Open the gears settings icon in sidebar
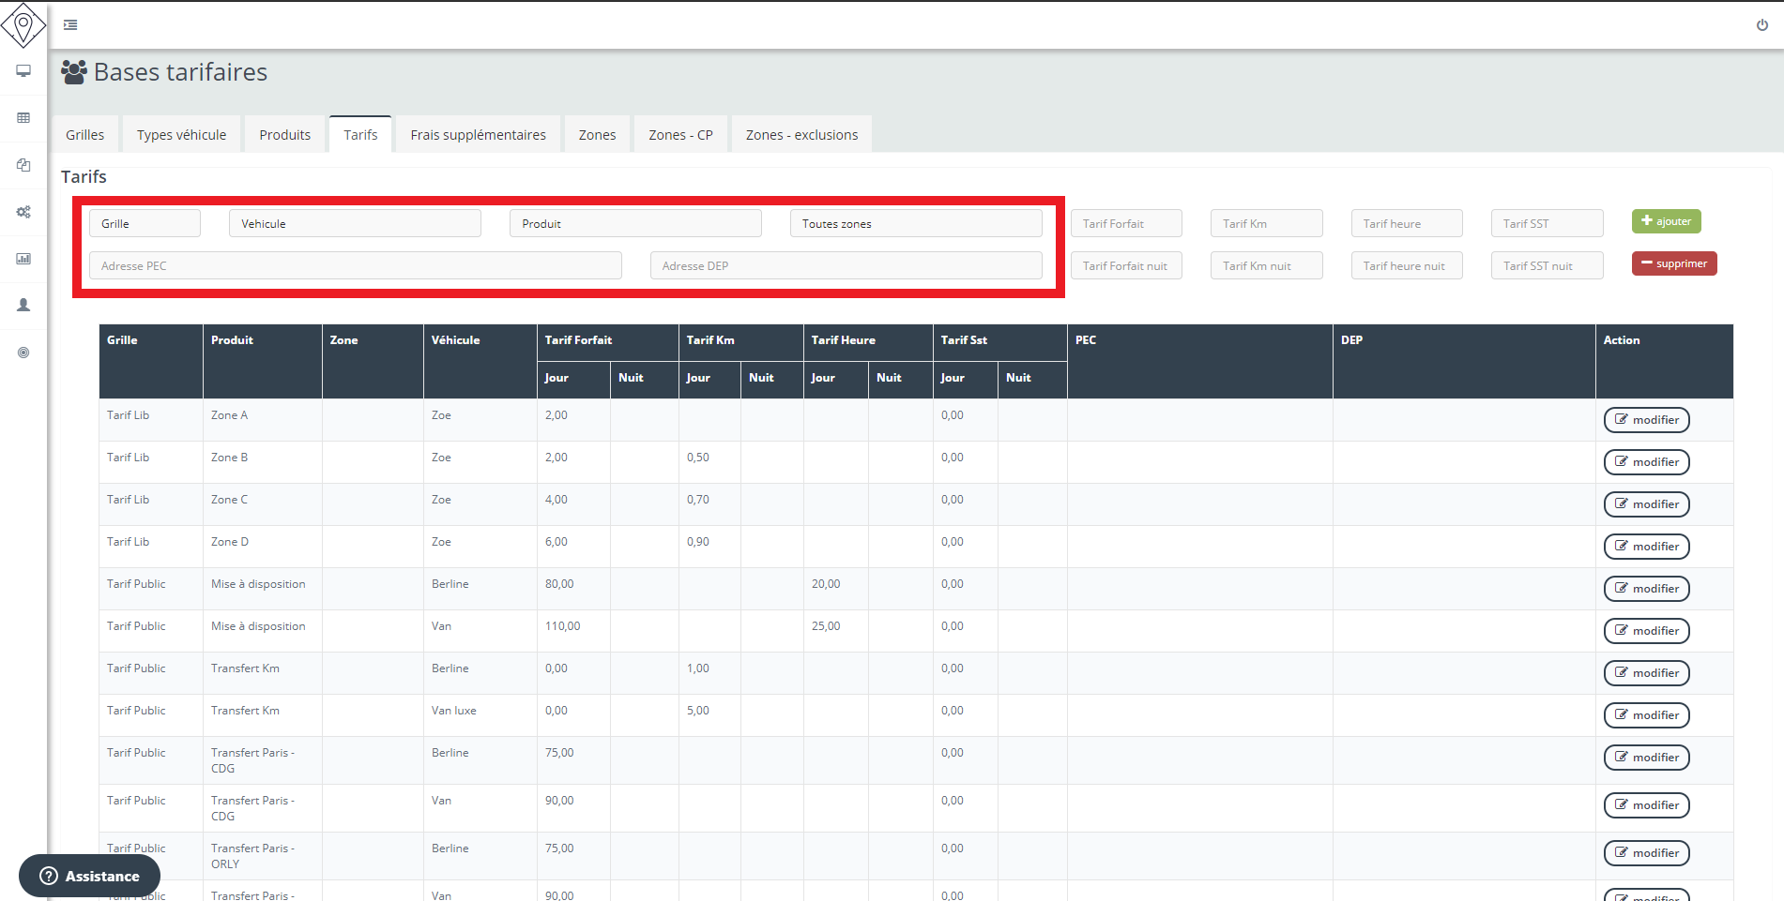Screen dimensions: 1784x901 tap(23, 212)
